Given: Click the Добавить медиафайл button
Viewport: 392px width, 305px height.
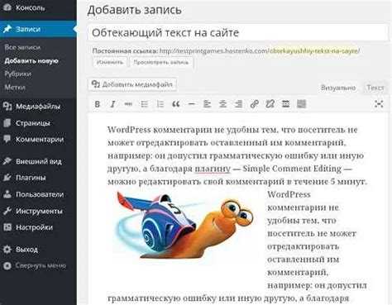Looking at the screenshot, I should [132, 84].
